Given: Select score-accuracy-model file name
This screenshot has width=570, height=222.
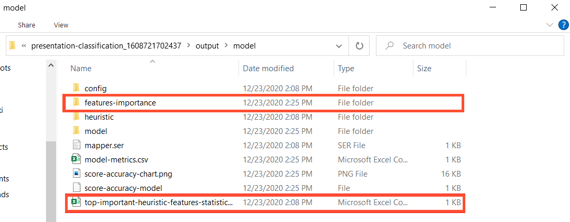Looking at the screenshot, I should point(123,188).
